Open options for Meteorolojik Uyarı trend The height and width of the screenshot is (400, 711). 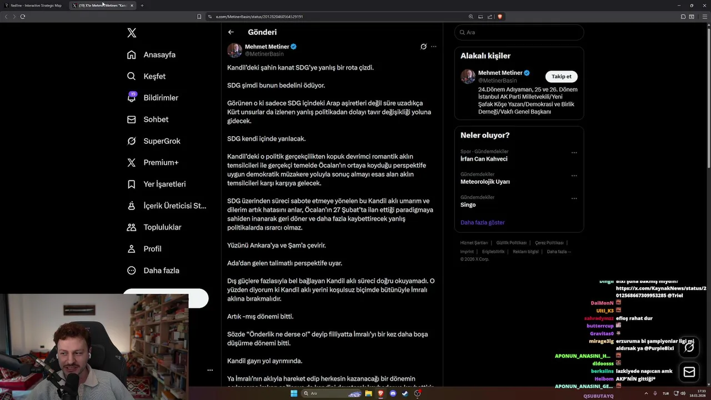tap(574, 176)
